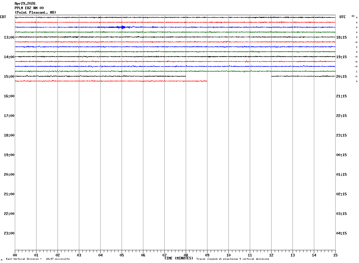Click the 01:15 UTC time label
The width and height of the screenshot is (359, 263).
click(341, 174)
